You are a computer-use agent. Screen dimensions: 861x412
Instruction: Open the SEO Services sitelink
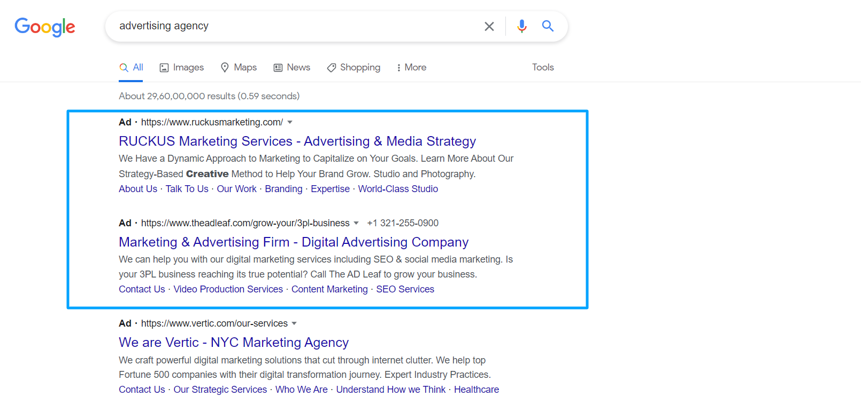click(405, 289)
